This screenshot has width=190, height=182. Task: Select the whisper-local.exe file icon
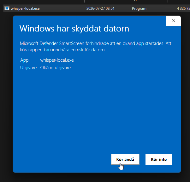pyautogui.click(x=7, y=8)
